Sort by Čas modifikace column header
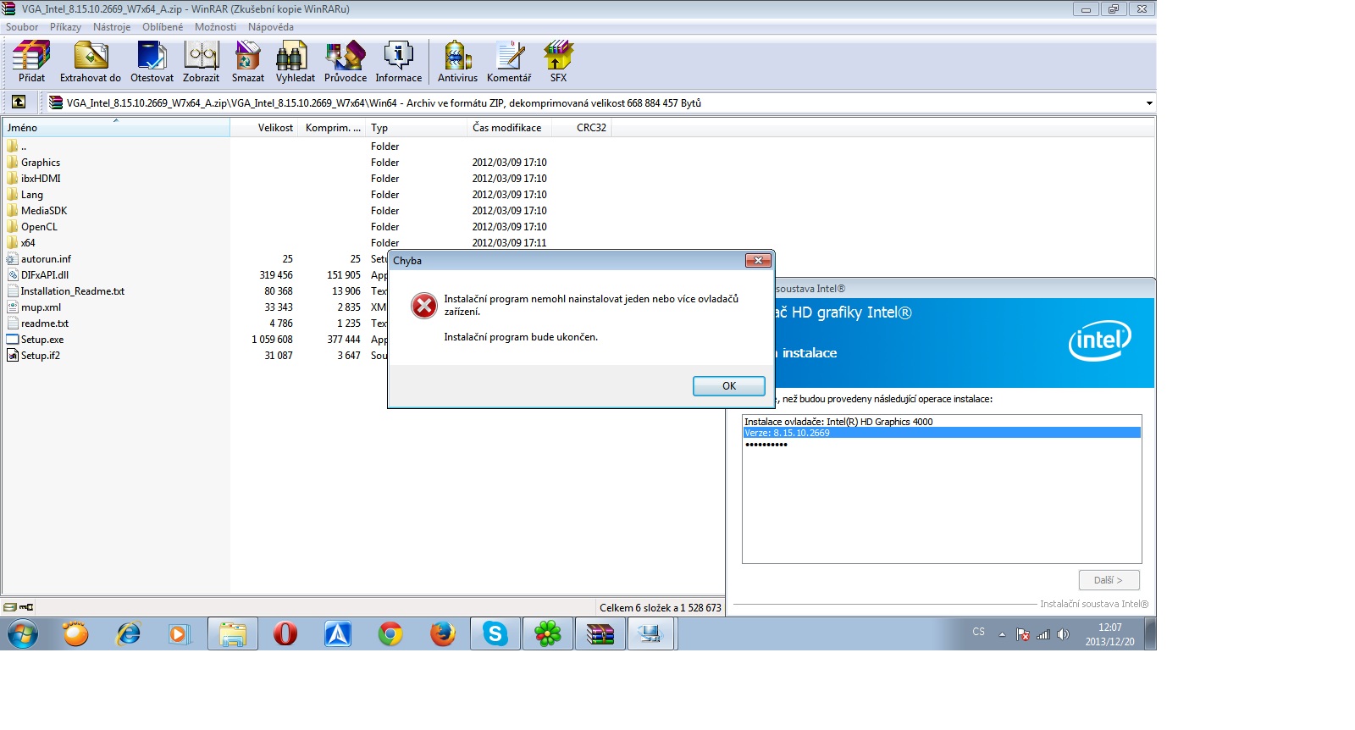Screen dimensions: 1355x730 pyautogui.click(x=509, y=128)
